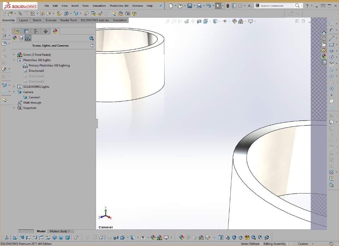
Task: Activate the Select cursor tool
Action: pos(218,6)
